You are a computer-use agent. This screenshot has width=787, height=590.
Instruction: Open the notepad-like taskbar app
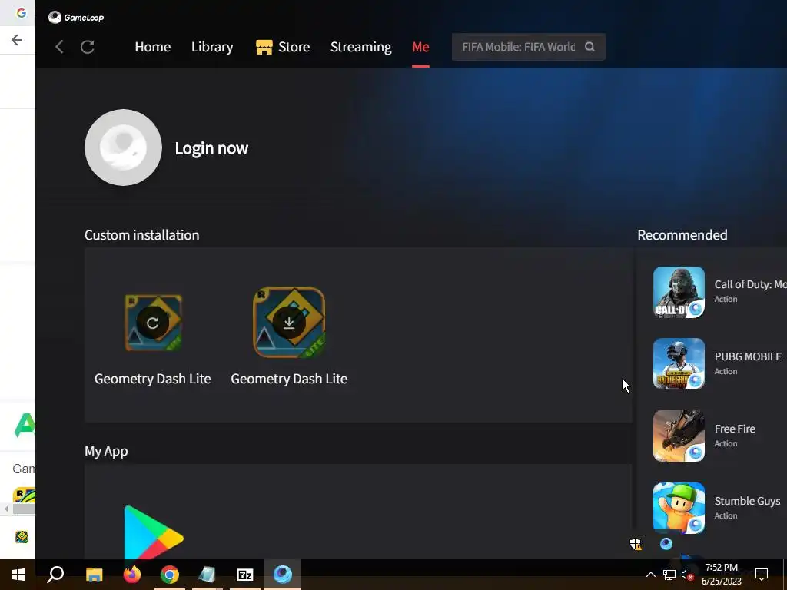[208, 575]
